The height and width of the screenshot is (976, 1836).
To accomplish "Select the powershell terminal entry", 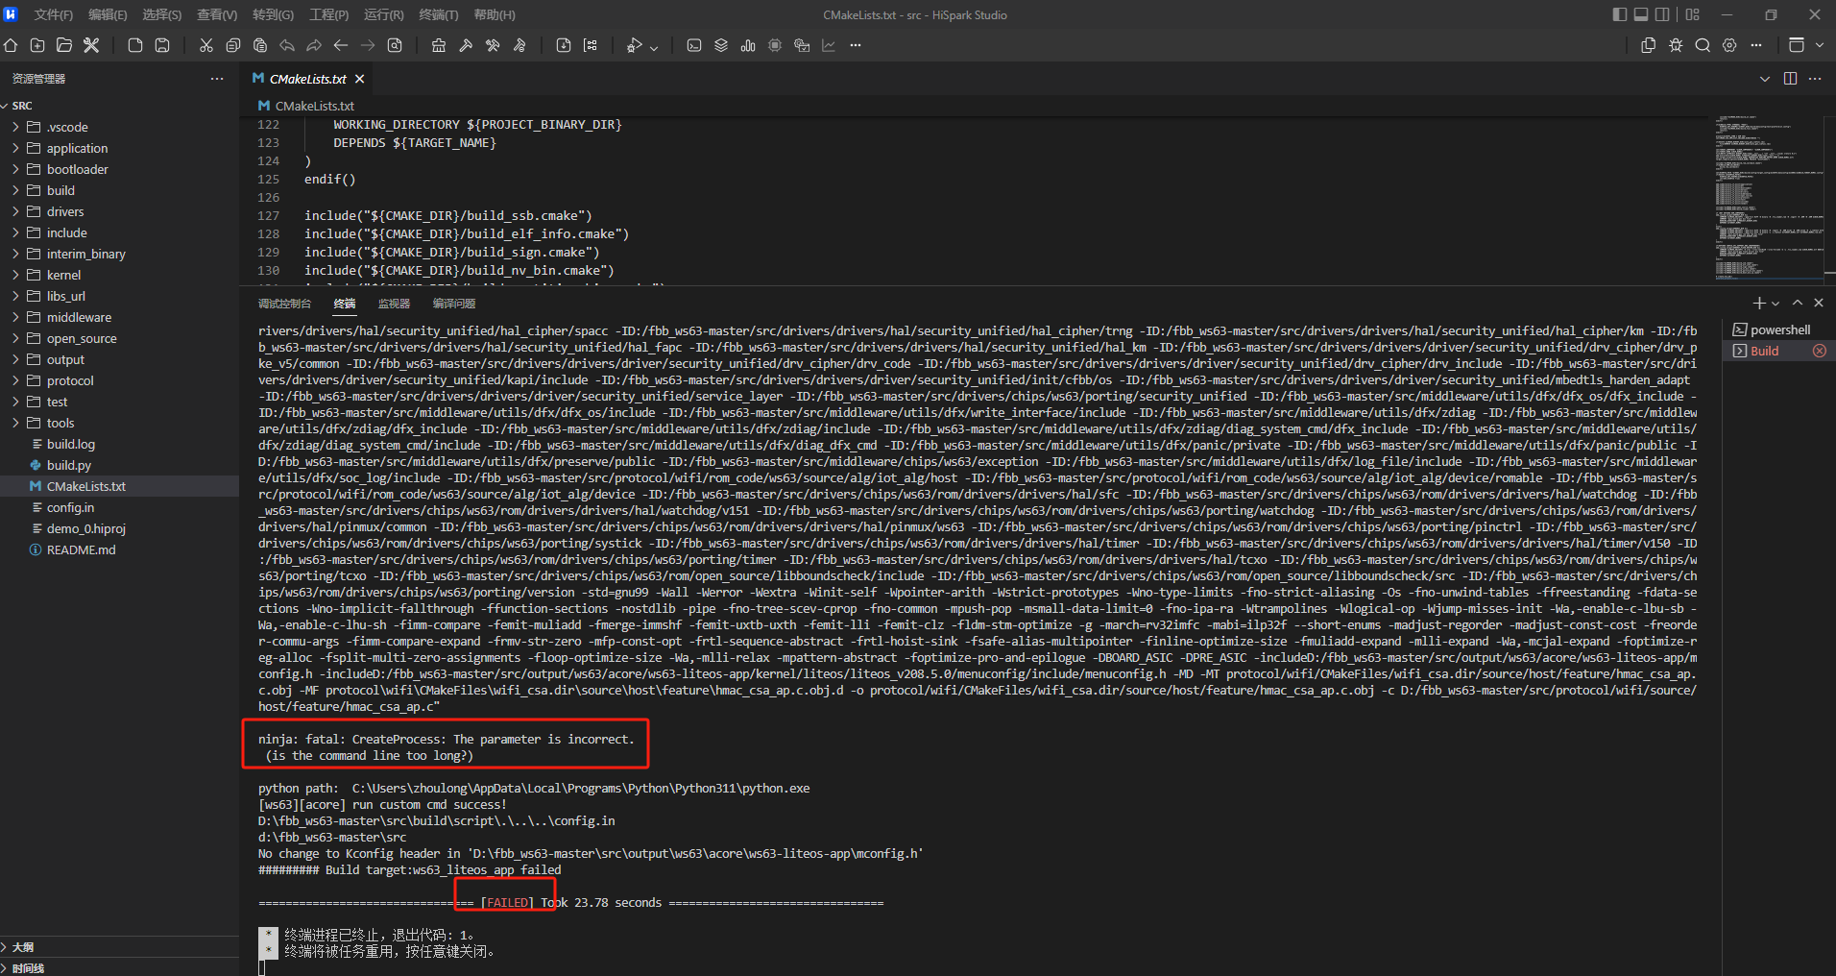I will [1779, 329].
